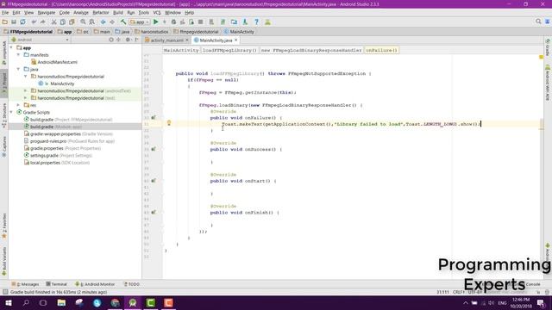Click the override gutter marker beside onSuccess

[154, 149]
